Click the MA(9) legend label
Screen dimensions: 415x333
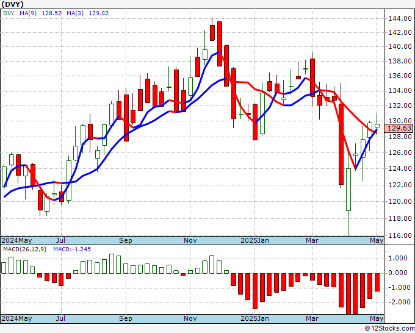point(28,13)
